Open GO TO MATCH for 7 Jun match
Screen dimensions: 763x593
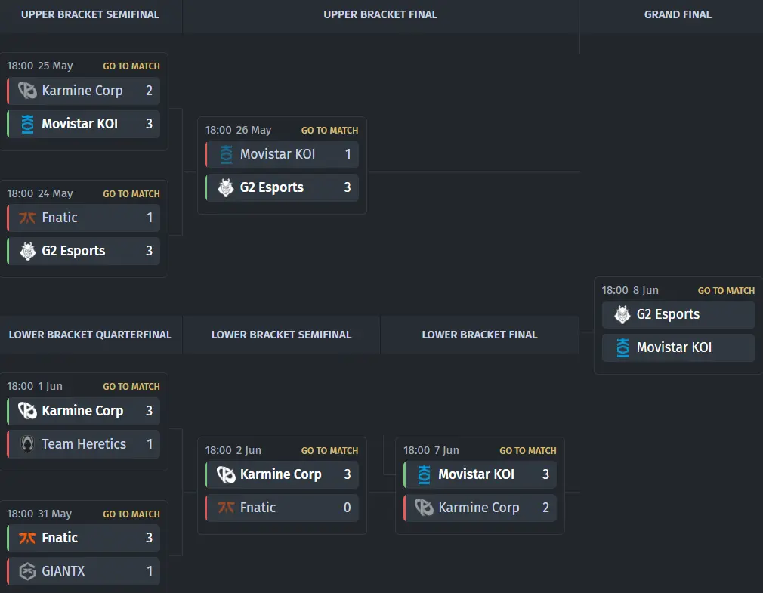point(528,450)
